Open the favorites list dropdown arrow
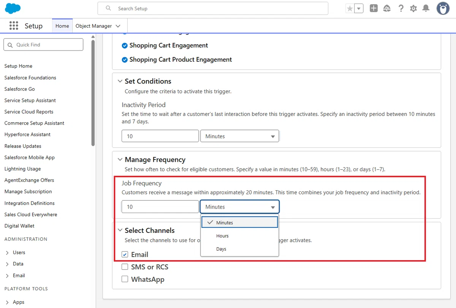Screen dimensions: 456x308 coord(359,8)
